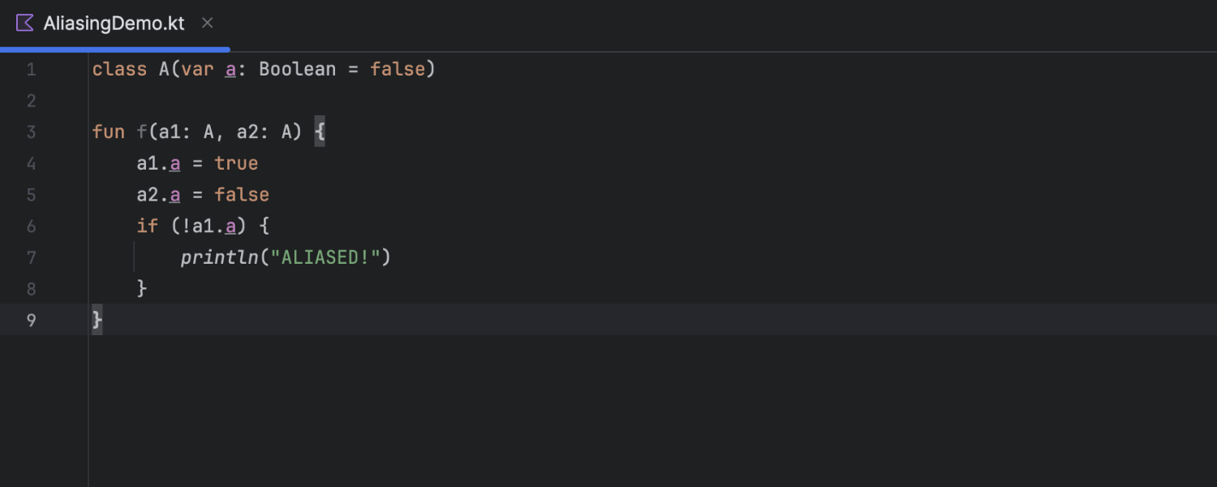Place cursor on the 'class' keyword

119,70
